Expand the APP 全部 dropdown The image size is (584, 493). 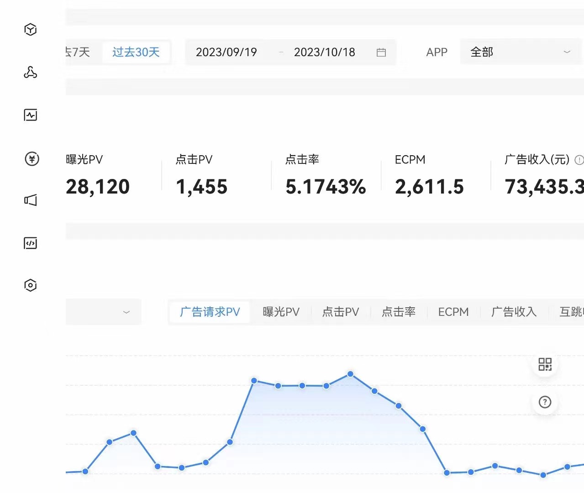pyautogui.click(x=520, y=52)
